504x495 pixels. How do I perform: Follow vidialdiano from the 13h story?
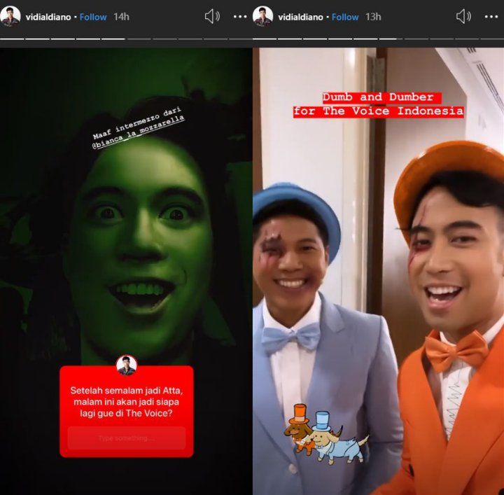tap(345, 17)
